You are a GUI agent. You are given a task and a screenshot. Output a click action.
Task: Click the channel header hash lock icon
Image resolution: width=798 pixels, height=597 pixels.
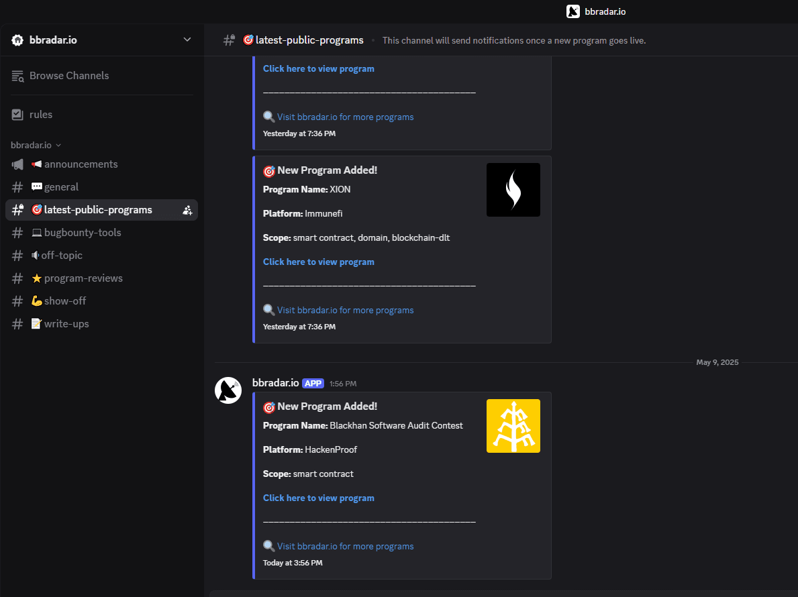[229, 40]
